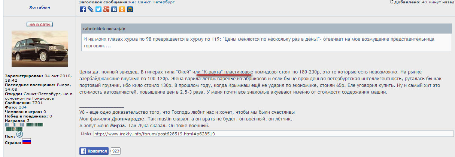This screenshot has width=455, height=157.
Task: Share the post on Facebook
Action: [83, 10]
